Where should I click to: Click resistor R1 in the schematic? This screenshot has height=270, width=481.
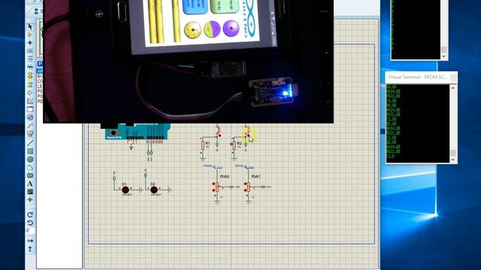pos(203,145)
